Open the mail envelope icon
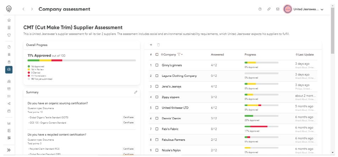This screenshot has width=338, height=157. coord(277,9)
